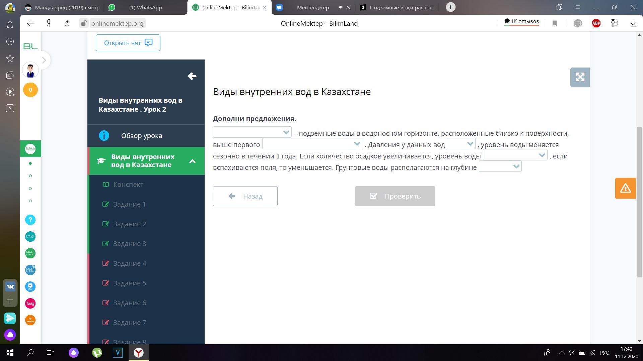The width and height of the screenshot is (643, 361).
Task: Mute the Мессенджер tab audio
Action: tap(340, 7)
